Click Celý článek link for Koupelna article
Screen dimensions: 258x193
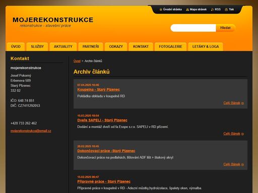(232, 103)
